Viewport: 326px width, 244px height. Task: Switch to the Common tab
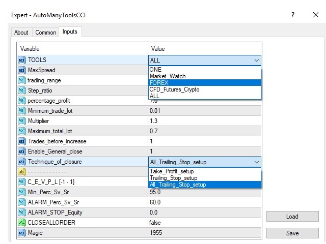coord(45,33)
